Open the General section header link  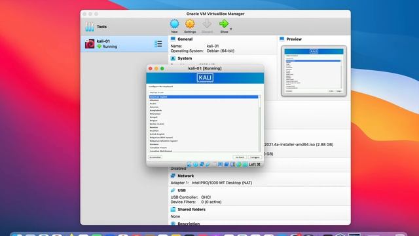(x=185, y=39)
